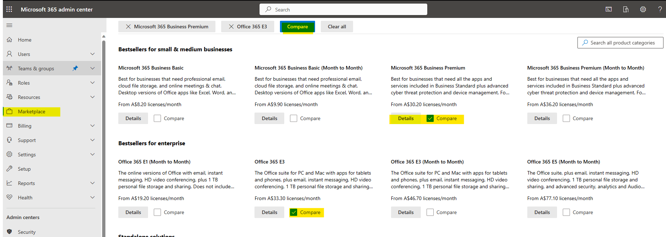Open Details for Office 365 E5 (Month to Month)
Viewport: 666px width, 237px height.
coord(542,212)
